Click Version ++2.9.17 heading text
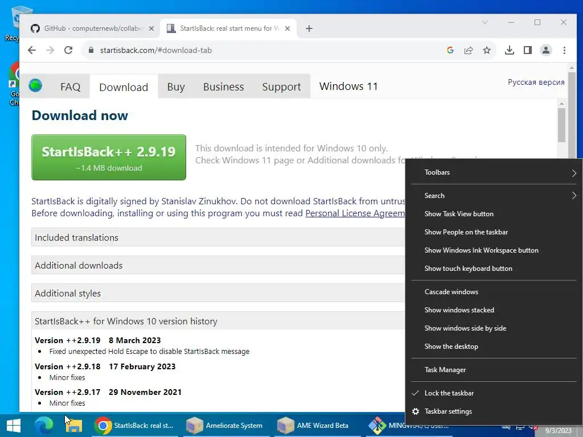583x437 pixels. click(68, 392)
